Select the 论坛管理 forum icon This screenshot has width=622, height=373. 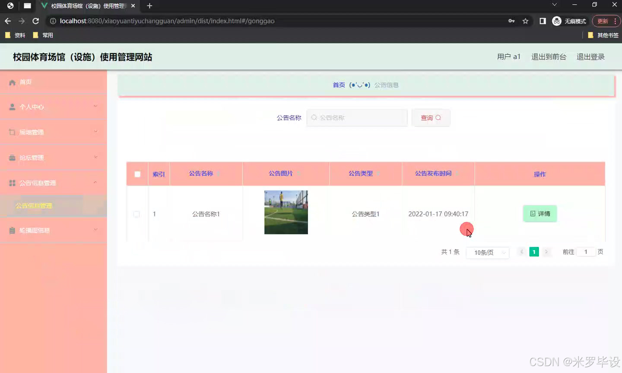(x=12, y=157)
